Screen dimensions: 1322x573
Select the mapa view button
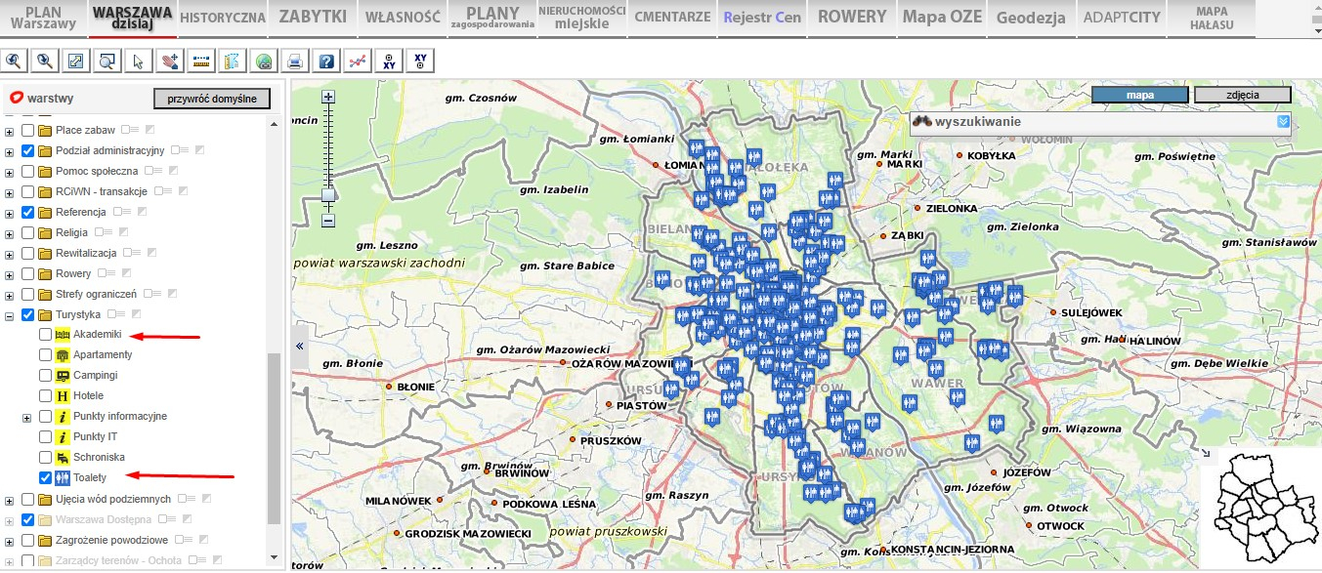(x=1140, y=95)
